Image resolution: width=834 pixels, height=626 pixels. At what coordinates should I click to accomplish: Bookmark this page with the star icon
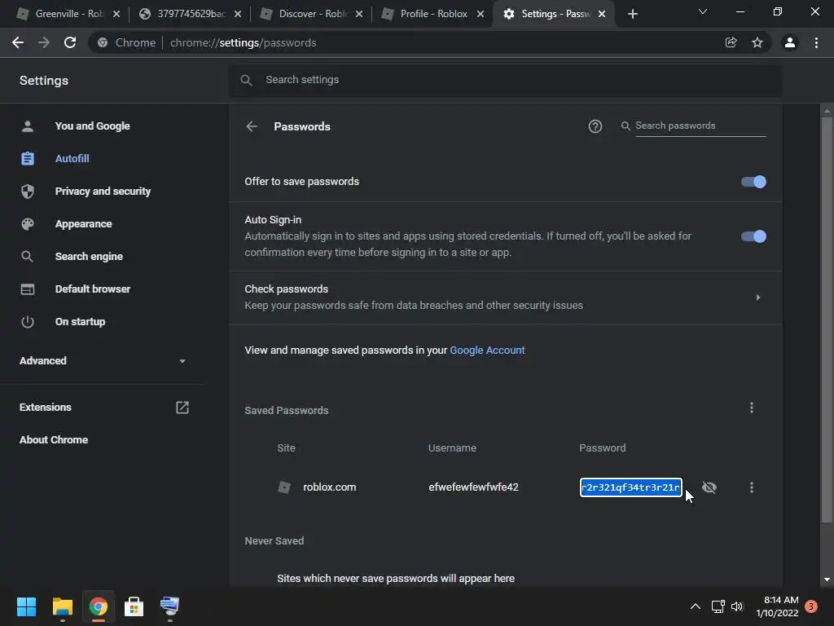coord(757,42)
